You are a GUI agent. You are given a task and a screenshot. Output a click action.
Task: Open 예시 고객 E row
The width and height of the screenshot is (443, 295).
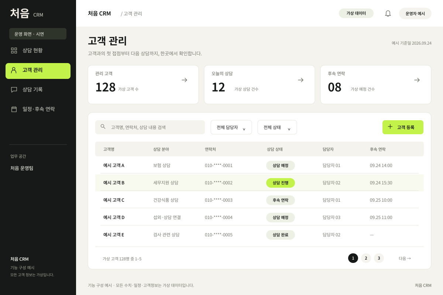[260, 235]
